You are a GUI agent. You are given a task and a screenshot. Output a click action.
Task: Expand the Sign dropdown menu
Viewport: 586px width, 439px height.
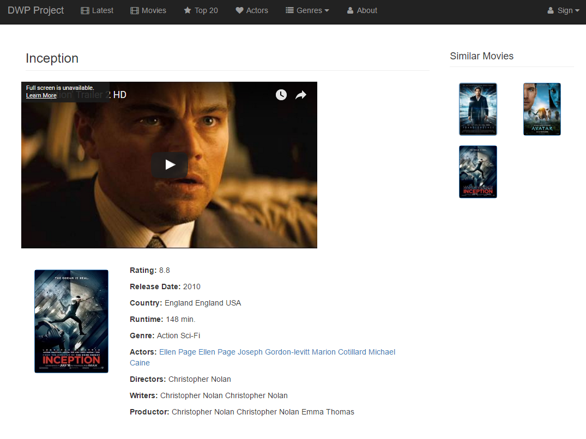563,10
